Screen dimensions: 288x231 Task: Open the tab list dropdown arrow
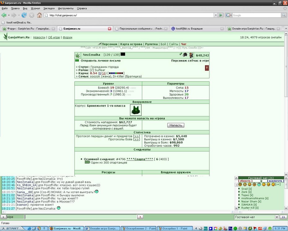tap(286, 29)
